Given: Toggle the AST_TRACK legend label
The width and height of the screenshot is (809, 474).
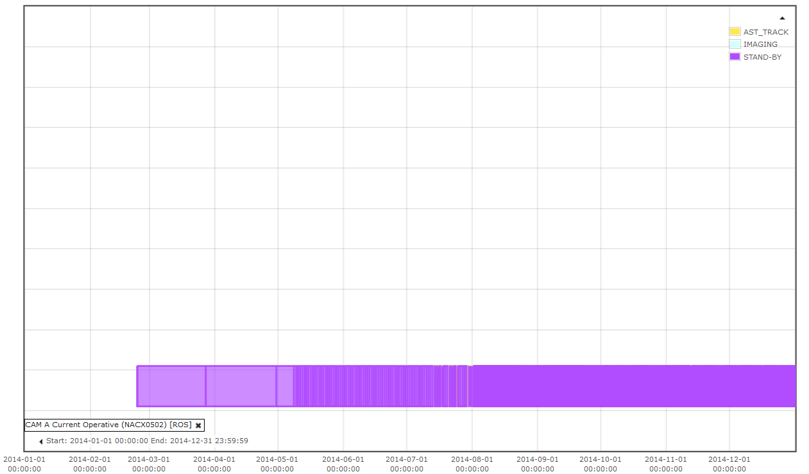Looking at the screenshot, I should pos(766,32).
